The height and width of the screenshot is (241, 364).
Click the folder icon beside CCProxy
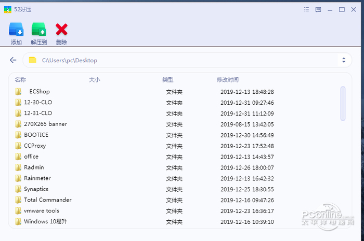point(18,146)
